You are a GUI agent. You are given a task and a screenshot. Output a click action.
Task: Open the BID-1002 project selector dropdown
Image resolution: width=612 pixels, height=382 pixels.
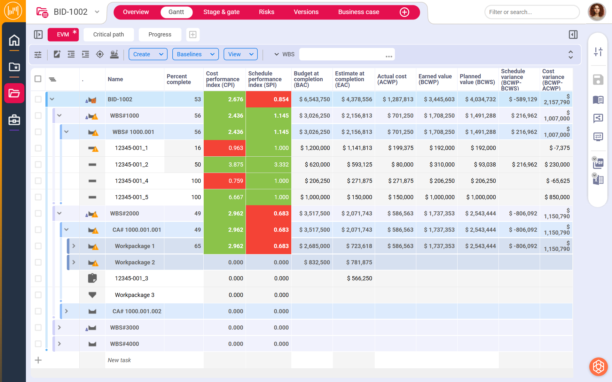point(97,12)
